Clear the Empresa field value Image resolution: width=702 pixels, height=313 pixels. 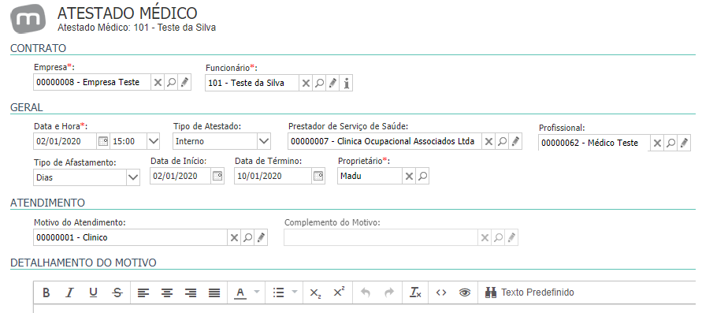coord(157,83)
